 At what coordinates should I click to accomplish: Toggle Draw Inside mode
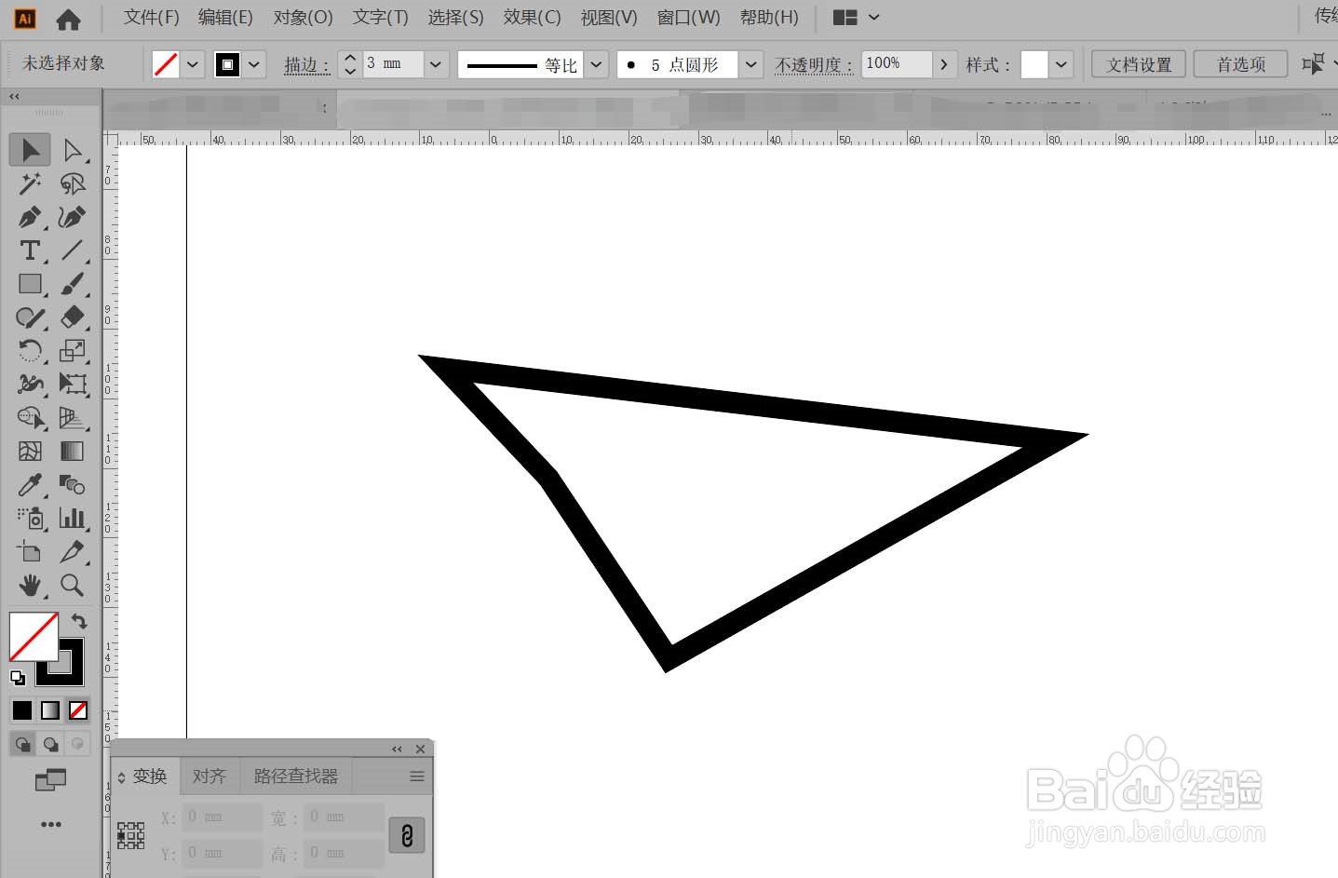tap(77, 744)
